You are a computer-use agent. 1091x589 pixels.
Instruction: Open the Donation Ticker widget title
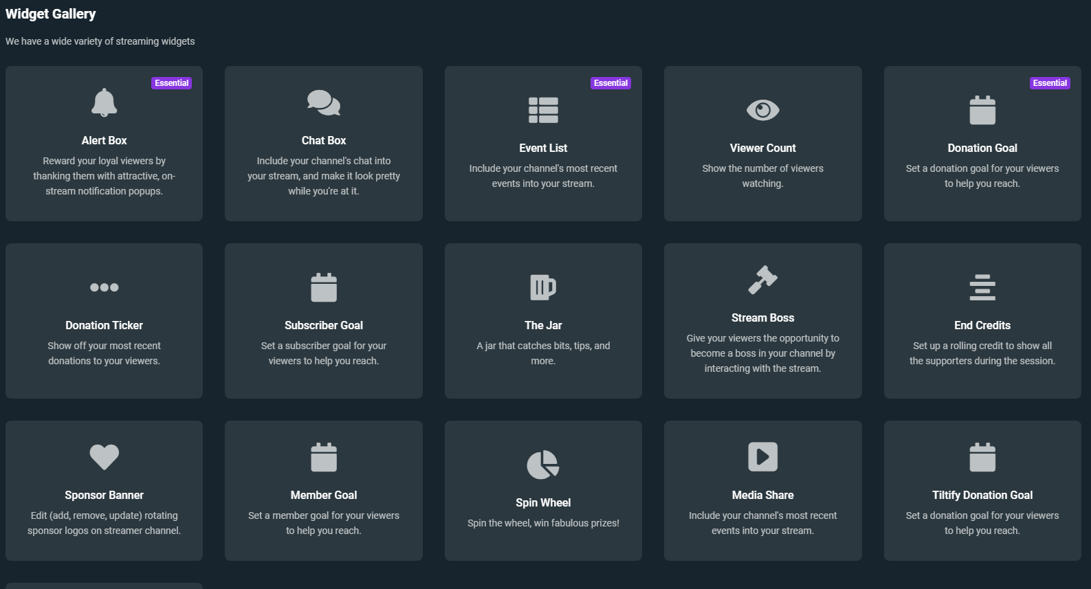coord(104,325)
